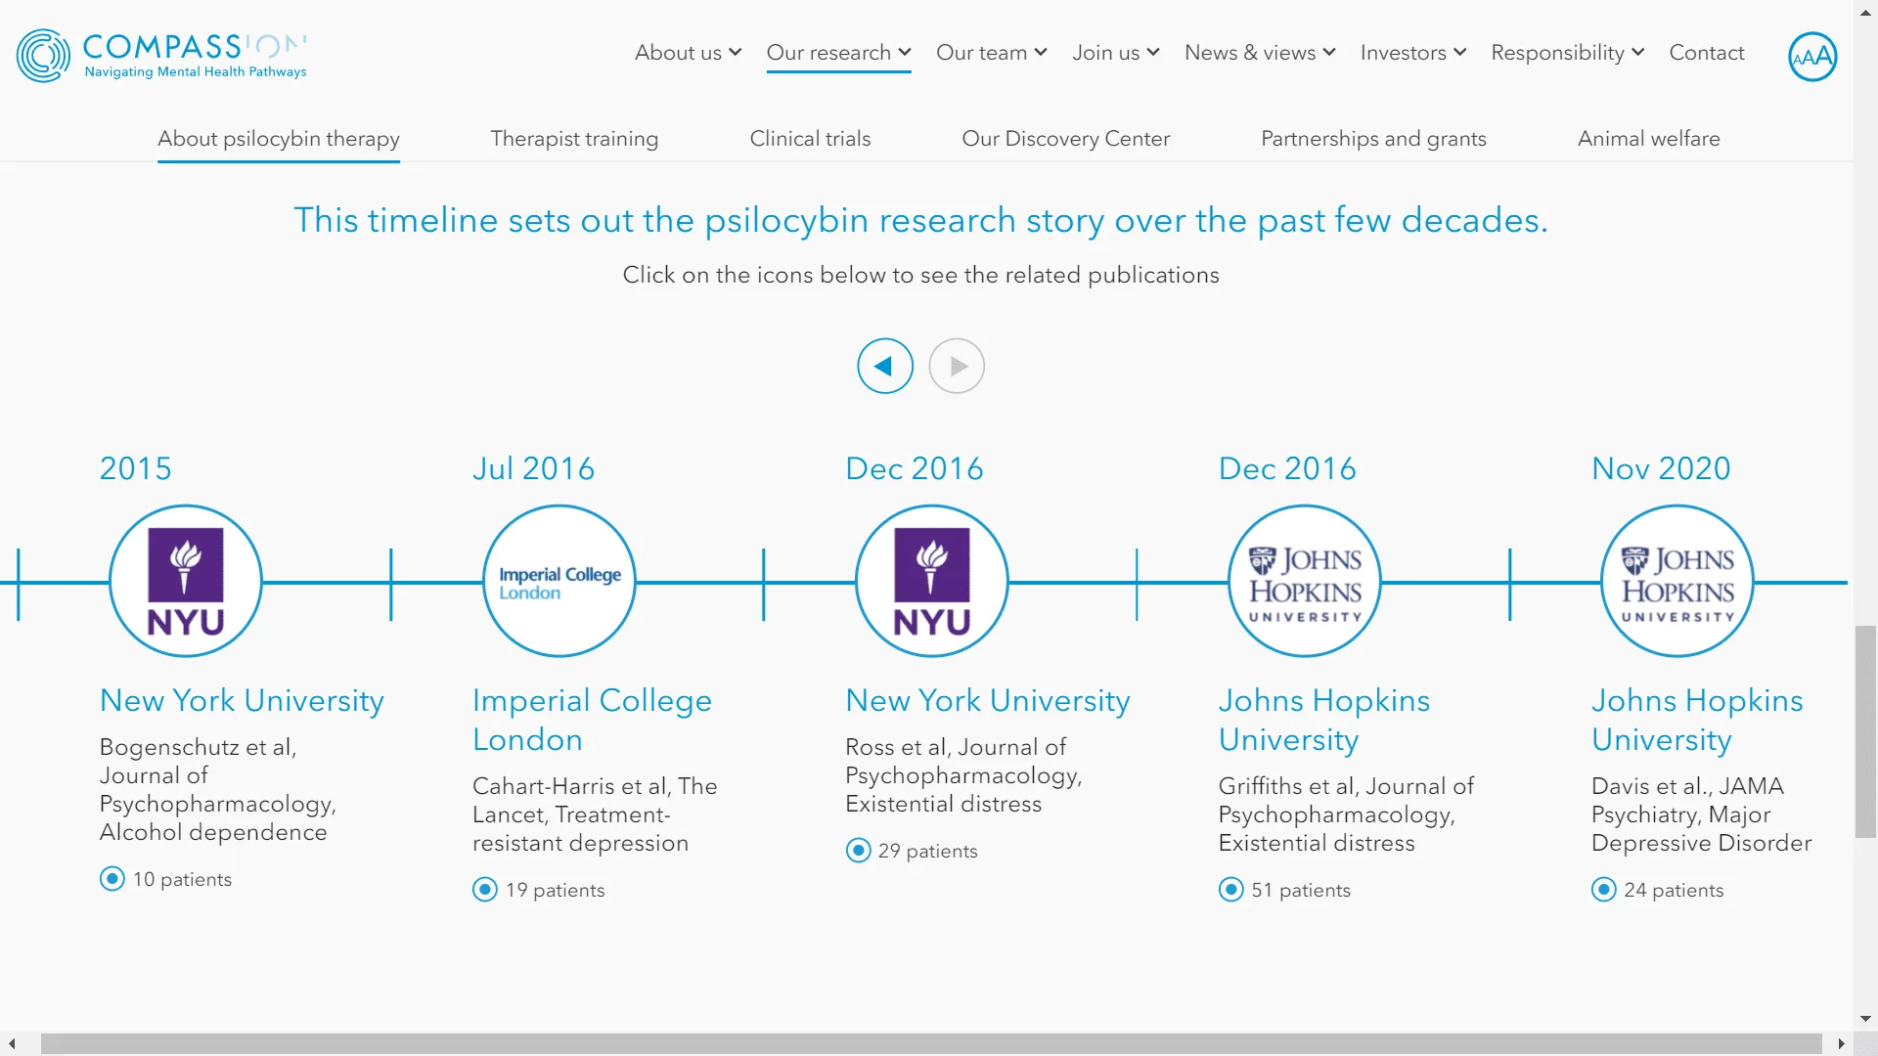1878x1056 pixels.
Task: Open the Contact page
Action: (x=1707, y=53)
